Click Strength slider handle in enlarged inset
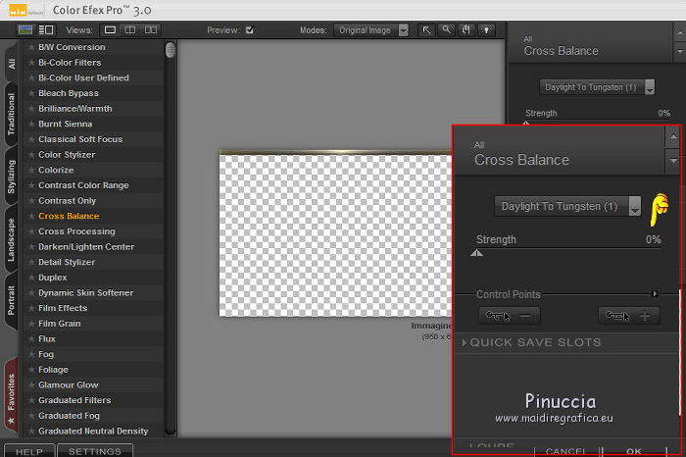 click(477, 253)
